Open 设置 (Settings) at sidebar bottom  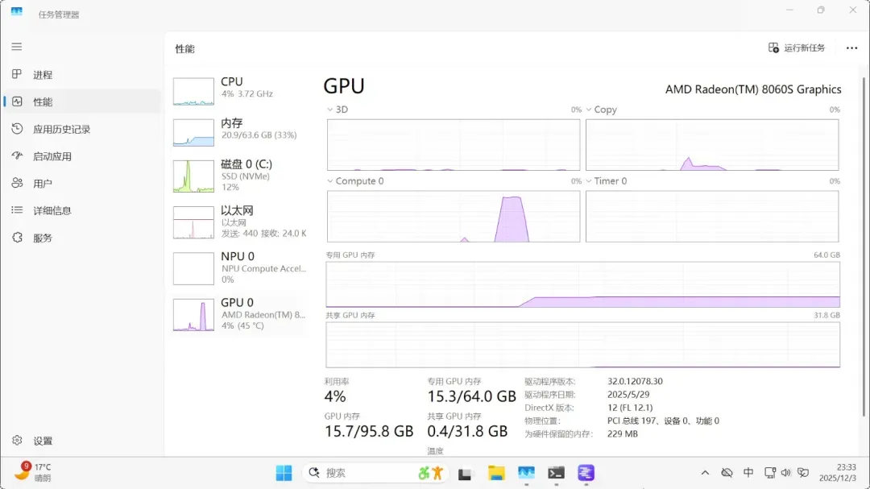pyautogui.click(x=43, y=441)
